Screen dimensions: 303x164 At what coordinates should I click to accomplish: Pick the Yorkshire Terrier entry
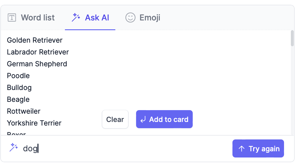pos(34,123)
